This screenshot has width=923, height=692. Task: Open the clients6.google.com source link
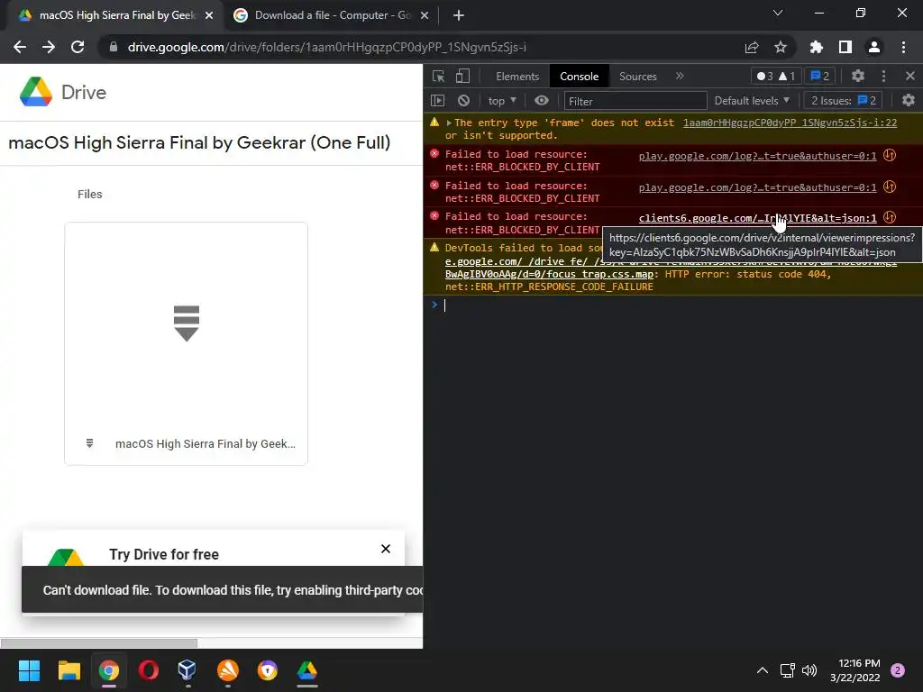point(757,218)
